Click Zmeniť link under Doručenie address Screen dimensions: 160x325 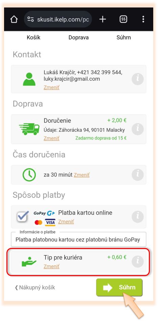51,138
